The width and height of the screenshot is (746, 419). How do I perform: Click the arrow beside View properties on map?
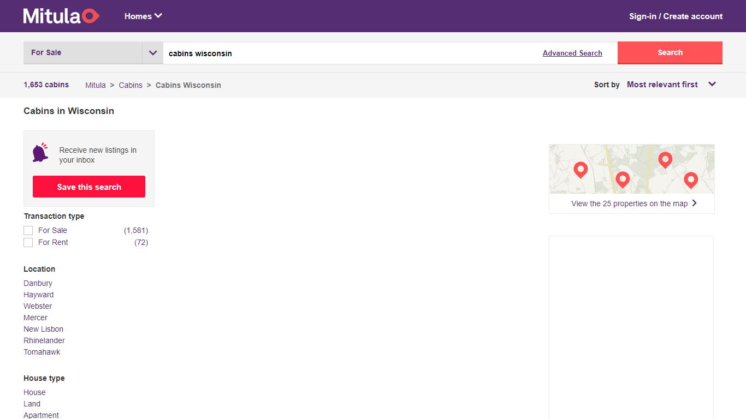click(695, 203)
